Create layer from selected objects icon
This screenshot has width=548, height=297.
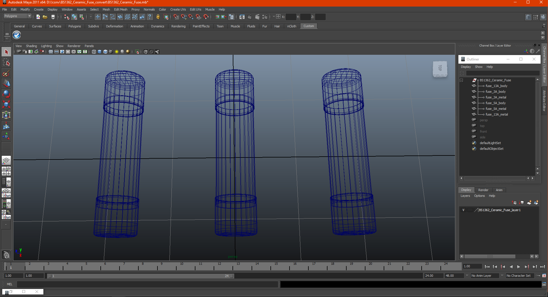(536, 203)
